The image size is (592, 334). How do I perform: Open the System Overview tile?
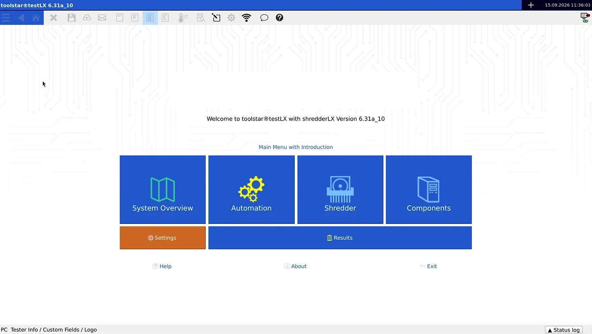tap(163, 190)
